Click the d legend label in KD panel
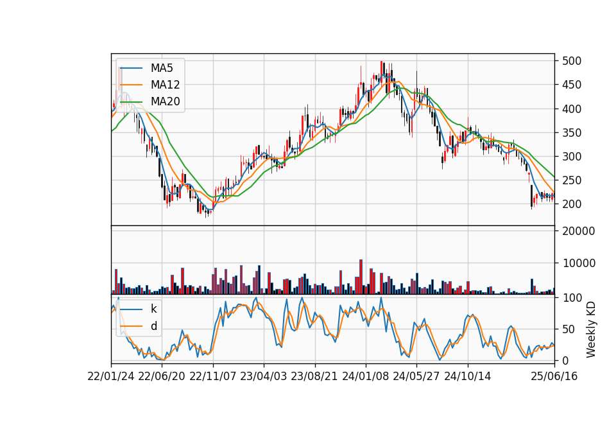The image size is (616, 443). (153, 326)
